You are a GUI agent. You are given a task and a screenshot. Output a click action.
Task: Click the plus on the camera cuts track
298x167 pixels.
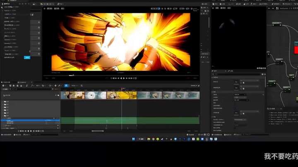[56, 95]
